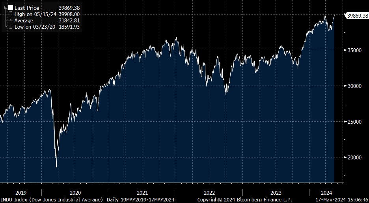Screen dimensions: 369x203
Task: Click the 2020 label on time axis
Action: [75, 193]
